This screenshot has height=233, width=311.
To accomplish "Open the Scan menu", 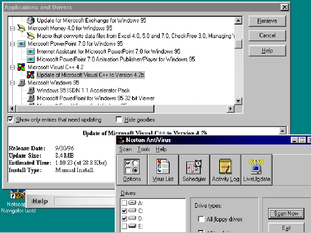I will 125,149.
